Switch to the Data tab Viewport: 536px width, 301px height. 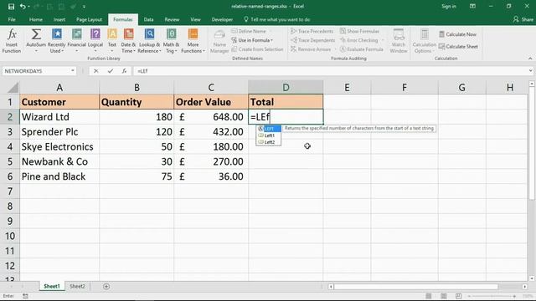tap(148, 19)
